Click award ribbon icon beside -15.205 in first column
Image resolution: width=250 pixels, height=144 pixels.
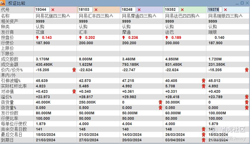pyautogui.click(x=74, y=70)
